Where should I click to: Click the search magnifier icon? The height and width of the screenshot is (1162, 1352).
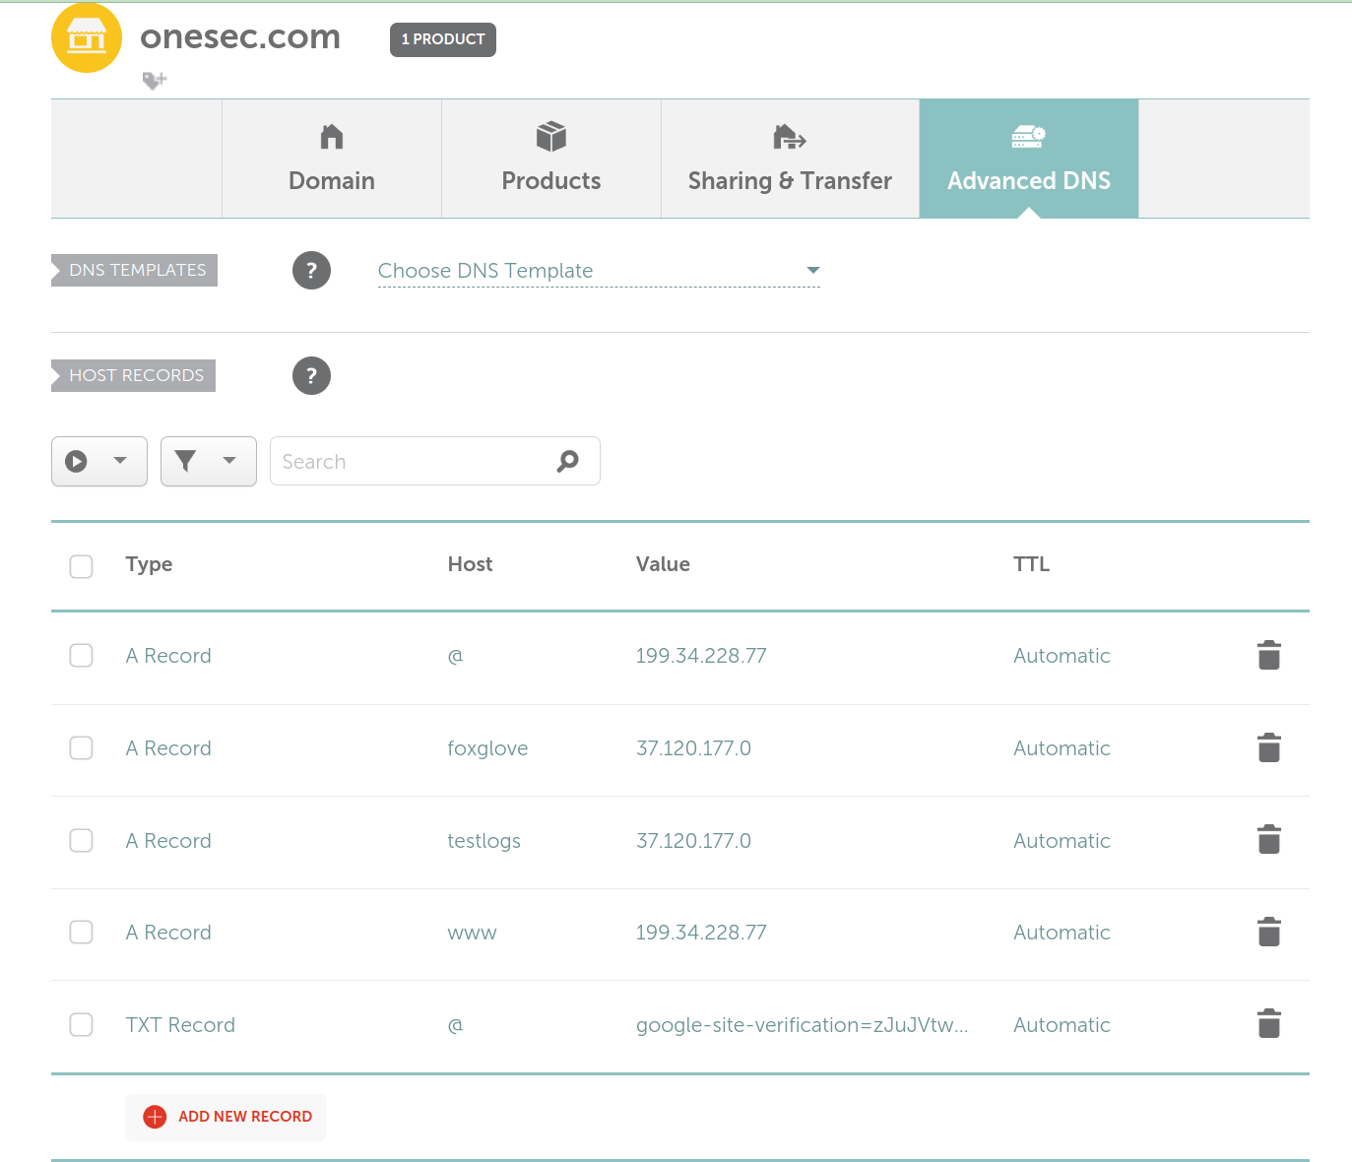click(568, 461)
